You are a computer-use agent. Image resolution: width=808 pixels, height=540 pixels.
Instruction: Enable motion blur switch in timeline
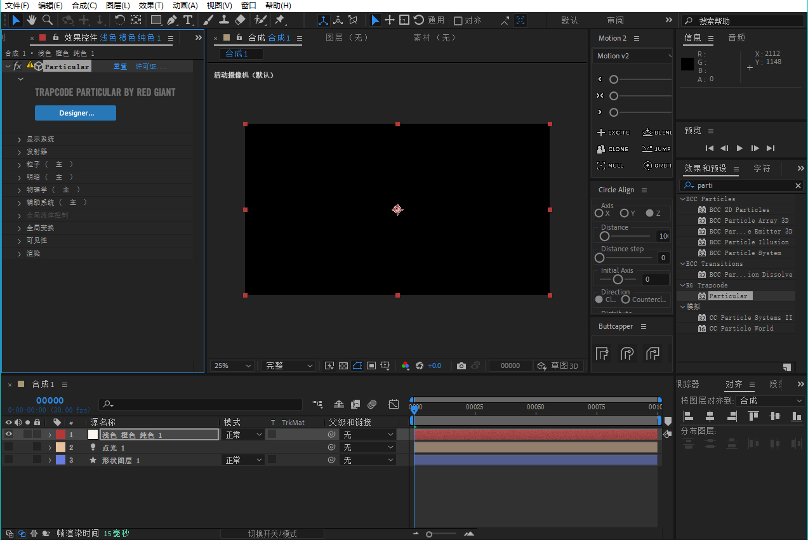click(372, 404)
